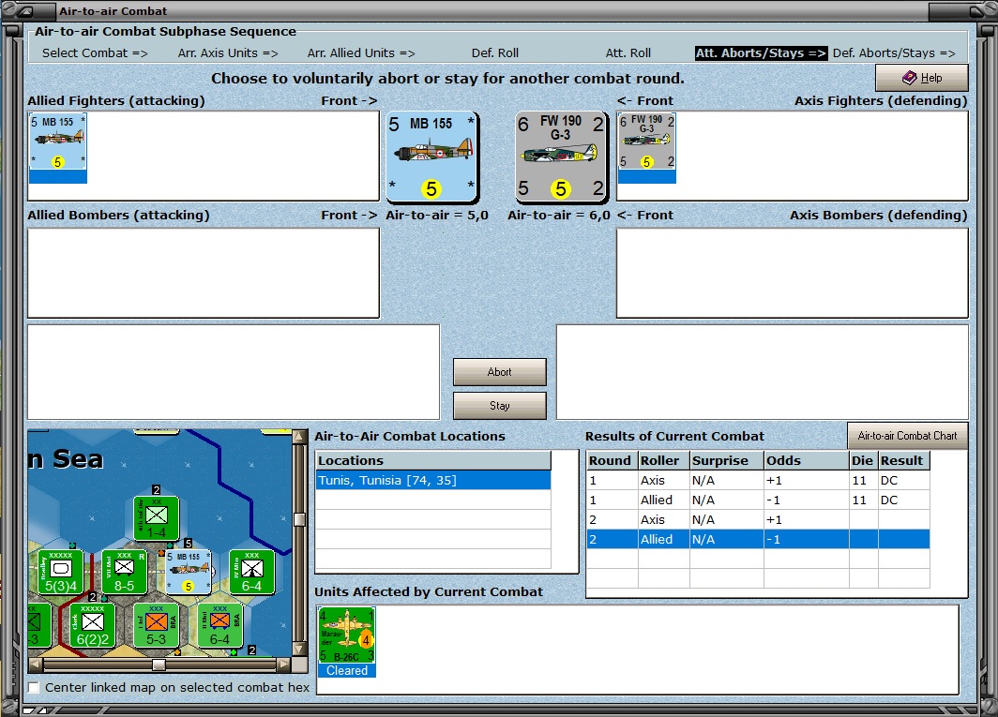Click the orange 6-4 BRA unit counter on map
This screenshot has height=717, width=998.
tap(219, 625)
